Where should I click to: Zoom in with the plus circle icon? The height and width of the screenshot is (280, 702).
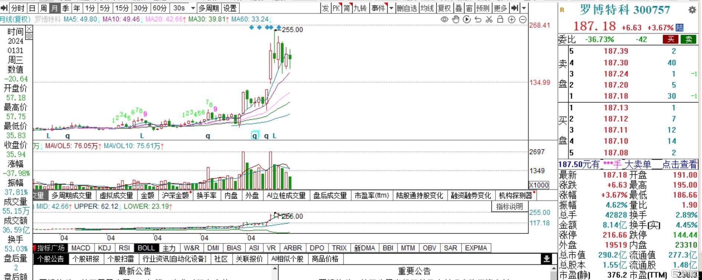[512, 19]
